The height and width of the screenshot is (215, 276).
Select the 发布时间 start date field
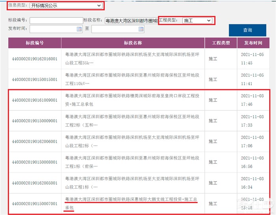click(x=53, y=29)
